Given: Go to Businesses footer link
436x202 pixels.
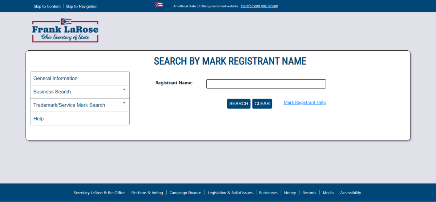Looking at the screenshot, I should 268,193.
